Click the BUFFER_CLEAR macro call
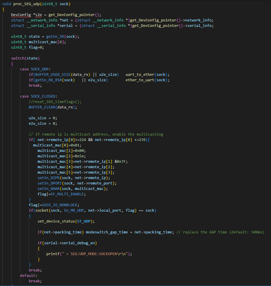Image resolution: width=271 pixels, height=286 pixels. pyautogui.click(x=53, y=107)
